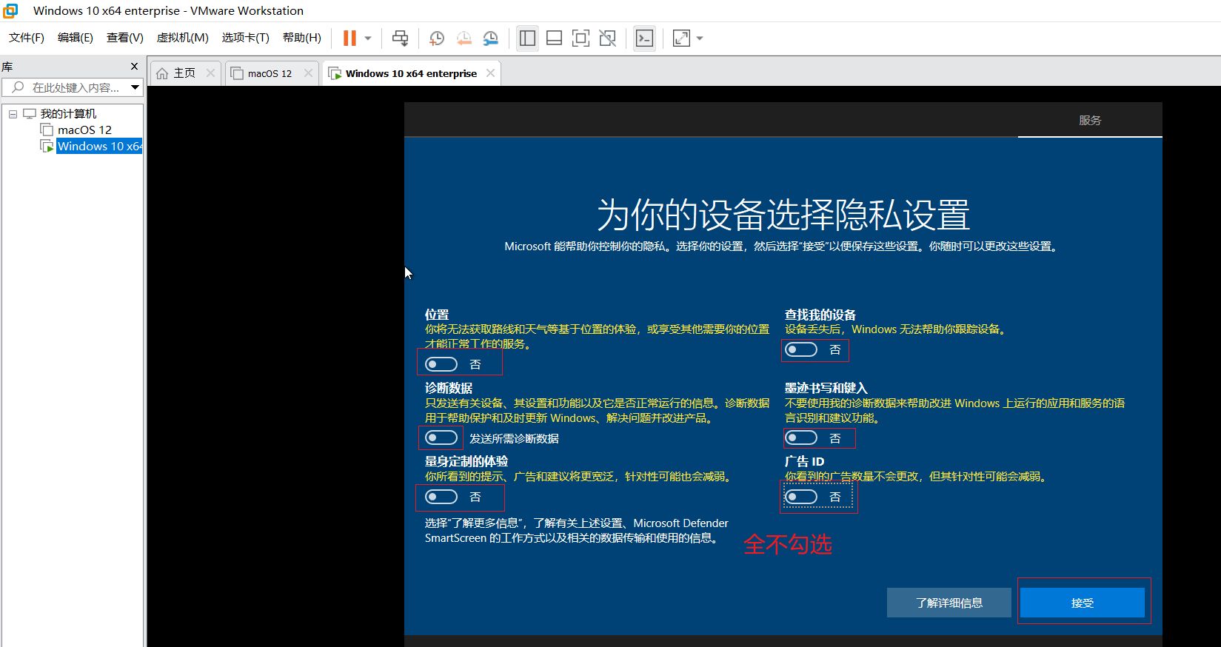Click the orange Pause VM icon
This screenshot has height=647, width=1221.
pos(349,38)
